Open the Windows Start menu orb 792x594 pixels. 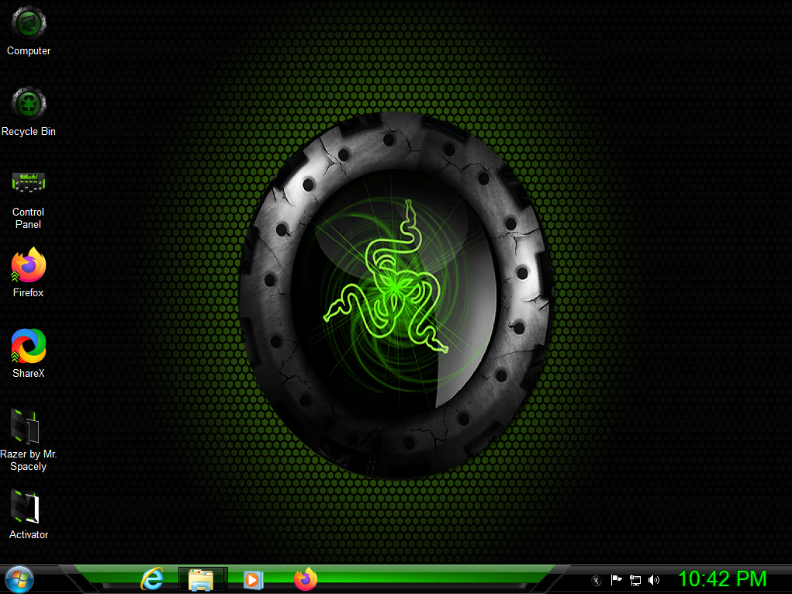coord(19,579)
